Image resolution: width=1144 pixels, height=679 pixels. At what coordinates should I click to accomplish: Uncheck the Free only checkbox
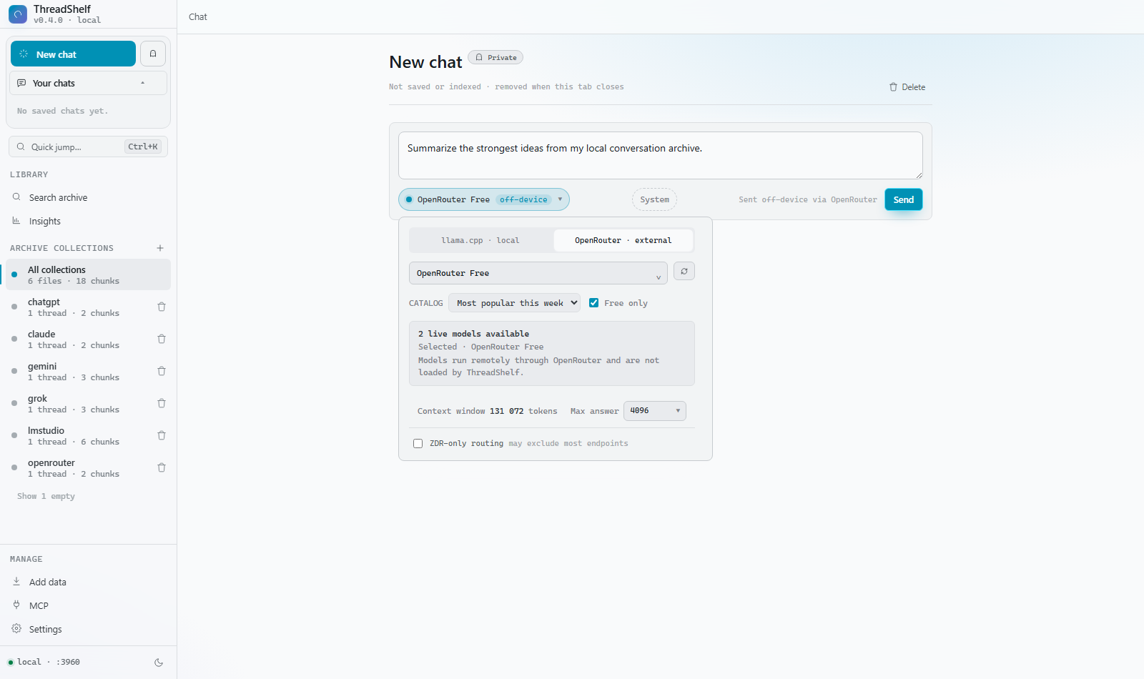point(593,302)
